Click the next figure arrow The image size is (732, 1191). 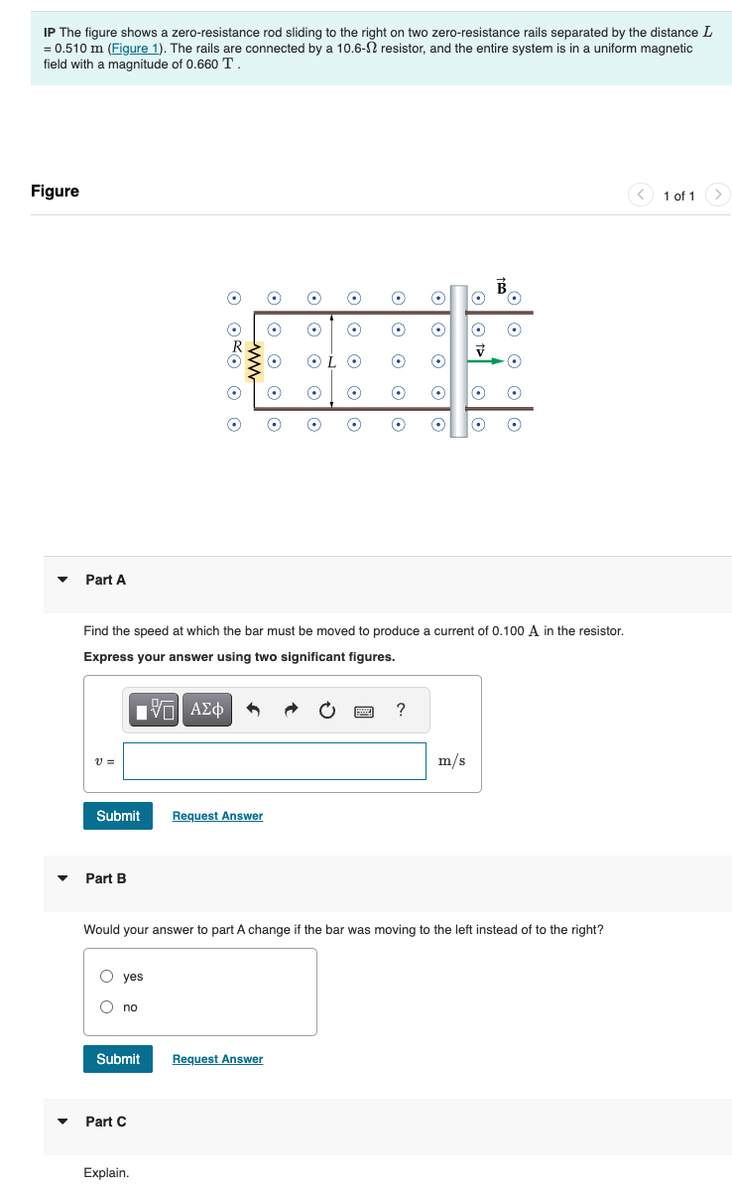click(717, 195)
